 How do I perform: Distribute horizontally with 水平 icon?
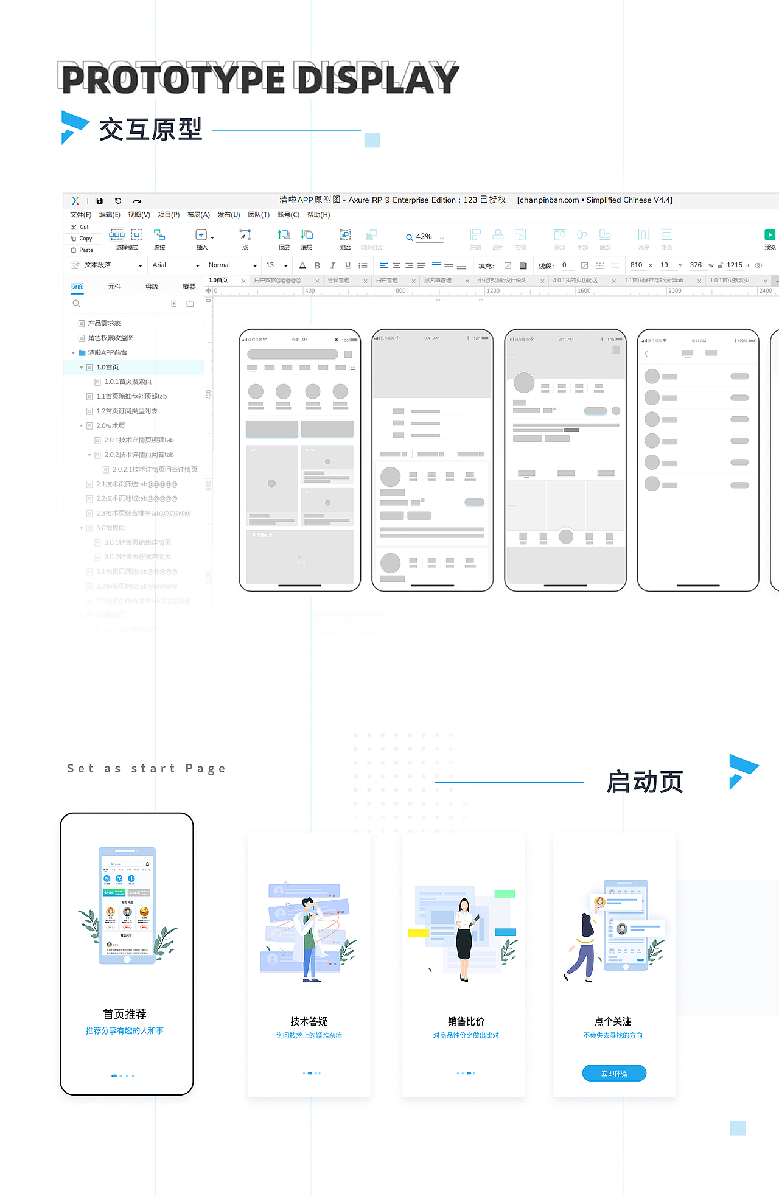point(644,234)
